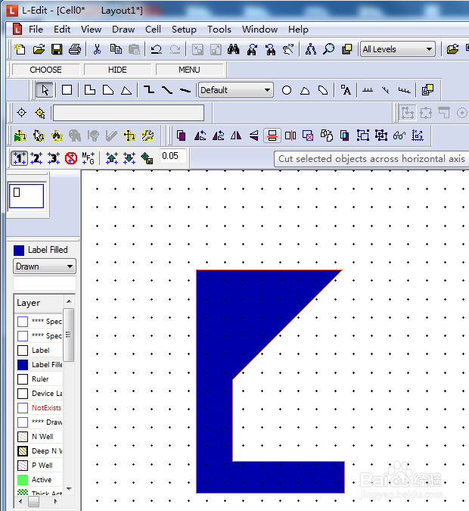Click the HIDE button

pos(117,70)
